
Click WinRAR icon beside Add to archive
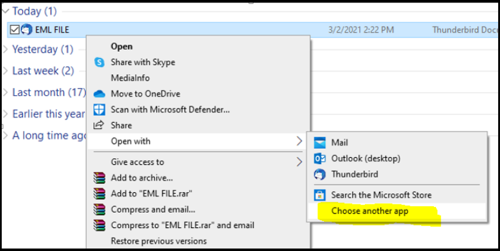99,178
